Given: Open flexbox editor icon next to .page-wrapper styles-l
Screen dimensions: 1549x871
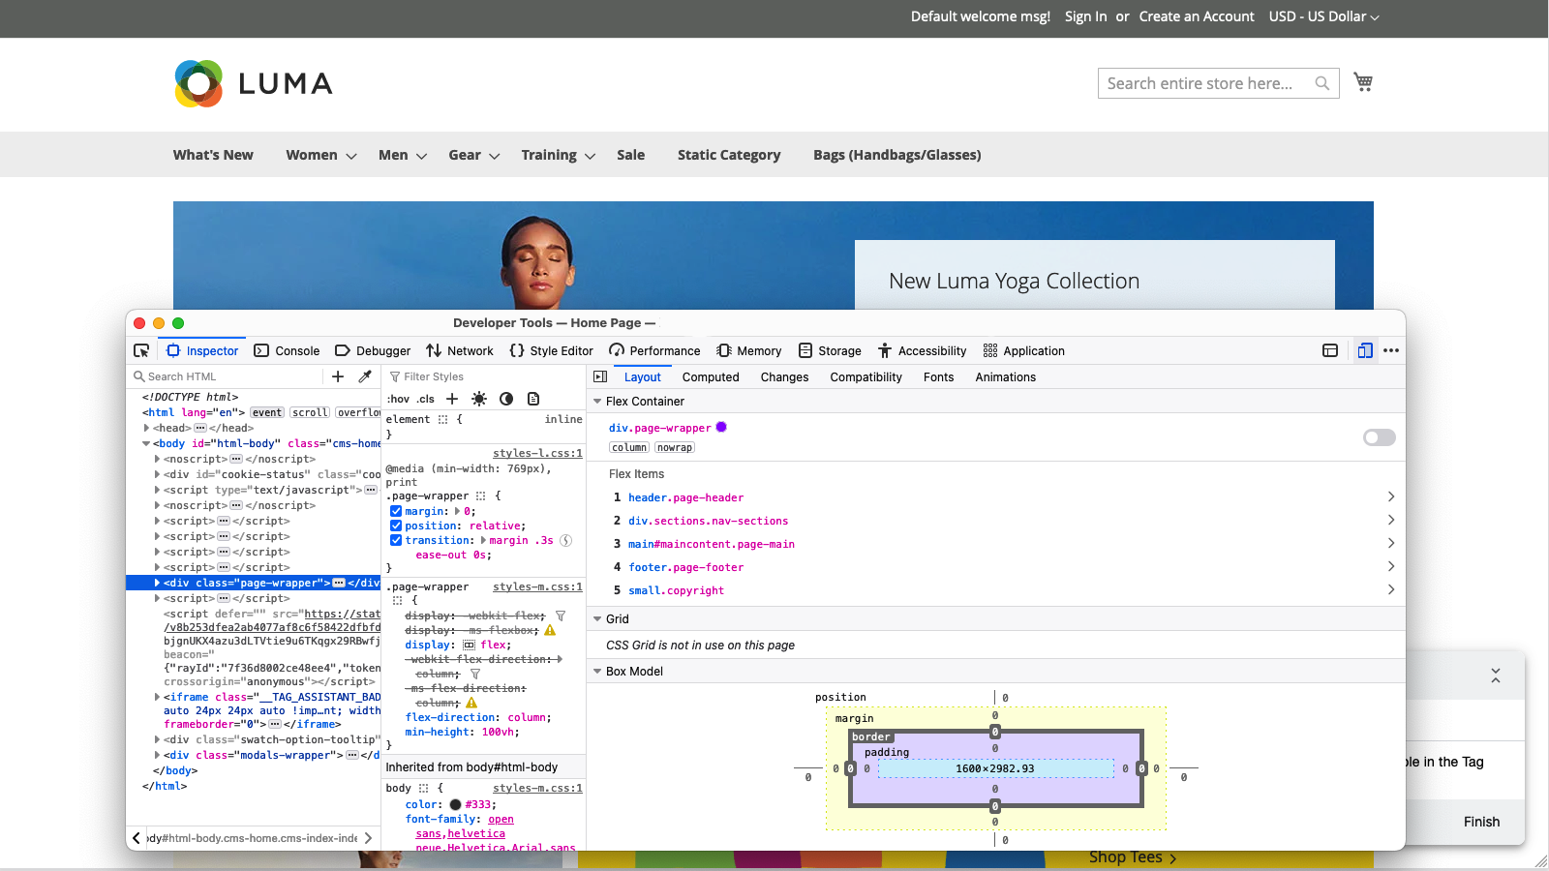Looking at the screenshot, I should click(x=480, y=496).
